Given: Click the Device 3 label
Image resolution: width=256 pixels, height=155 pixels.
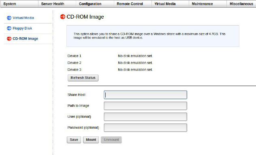Looking at the screenshot, I should click(x=74, y=70).
